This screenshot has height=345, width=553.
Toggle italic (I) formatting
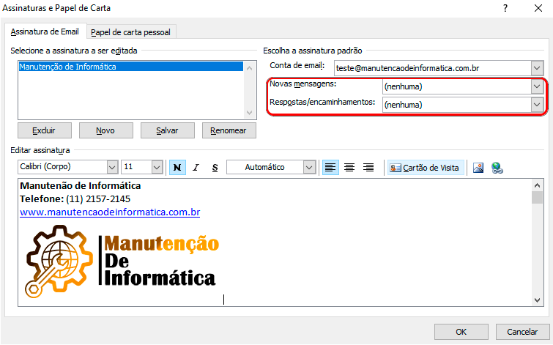[x=196, y=167]
